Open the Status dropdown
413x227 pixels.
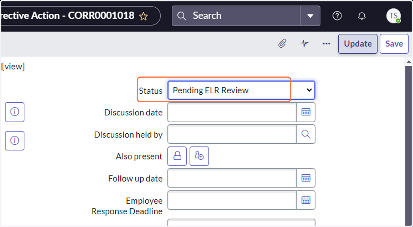click(x=241, y=90)
